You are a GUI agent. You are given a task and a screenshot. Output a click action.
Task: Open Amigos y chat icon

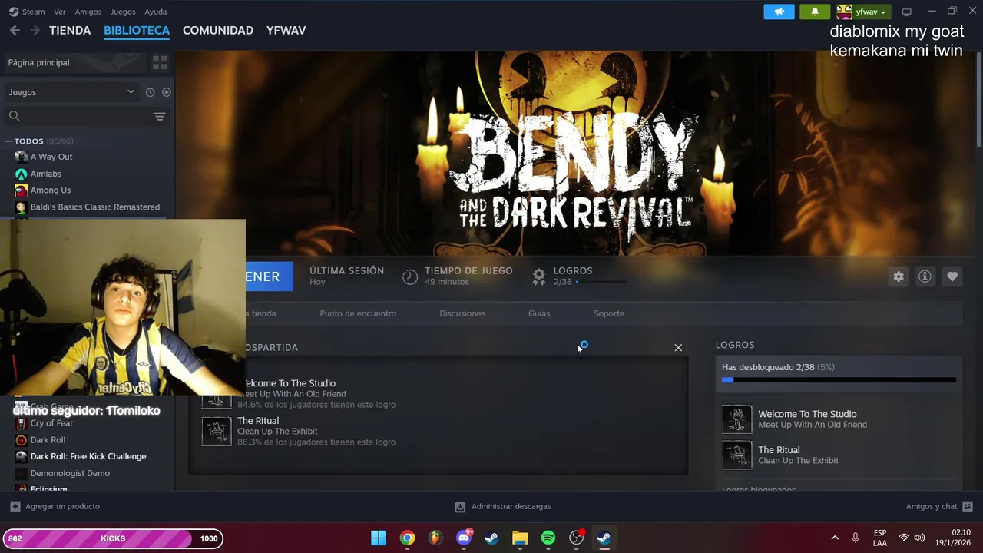tap(968, 506)
